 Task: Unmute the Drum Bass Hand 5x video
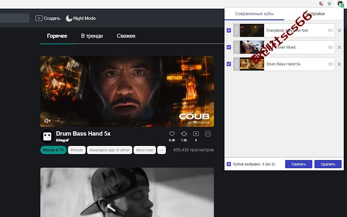coord(47,120)
